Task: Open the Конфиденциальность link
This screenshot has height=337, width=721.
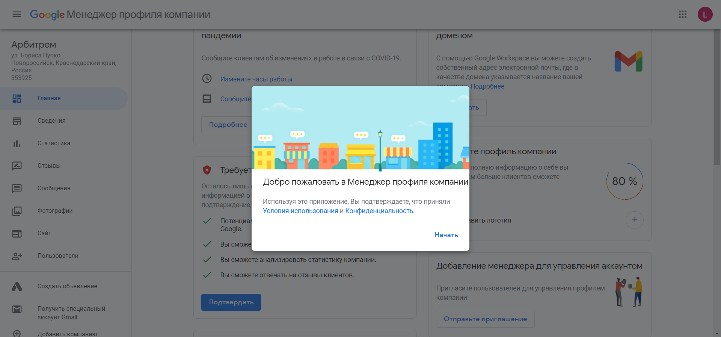Action: click(379, 211)
